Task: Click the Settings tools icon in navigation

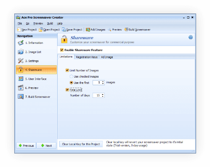Action: [21, 61]
